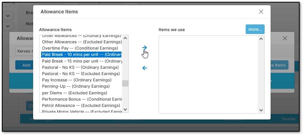
Task: Click the left arrow to remove item
Action: [144, 68]
